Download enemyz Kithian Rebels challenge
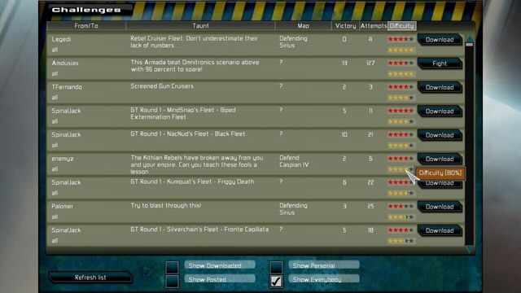Screen dimensions: 521x293 pos(440,160)
